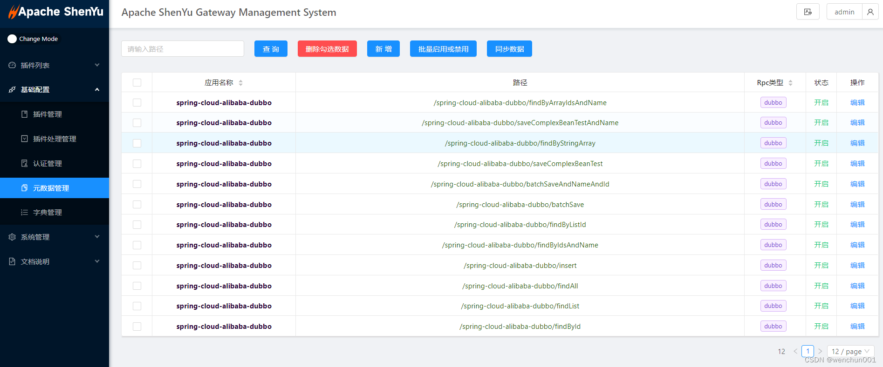Select 元数据管理 menu item
883x367 pixels.
pos(55,188)
